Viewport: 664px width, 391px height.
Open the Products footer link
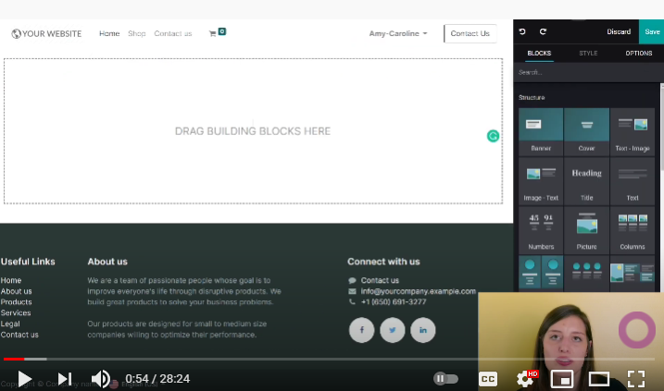click(x=16, y=302)
